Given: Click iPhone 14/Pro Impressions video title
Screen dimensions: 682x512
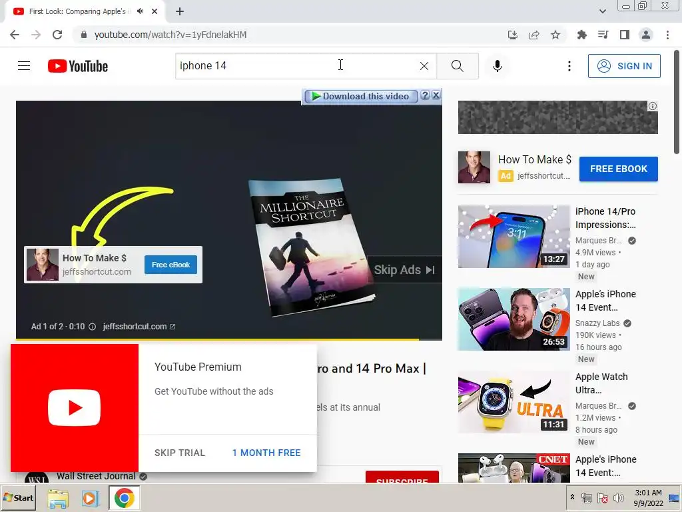Looking at the screenshot, I should click(605, 218).
